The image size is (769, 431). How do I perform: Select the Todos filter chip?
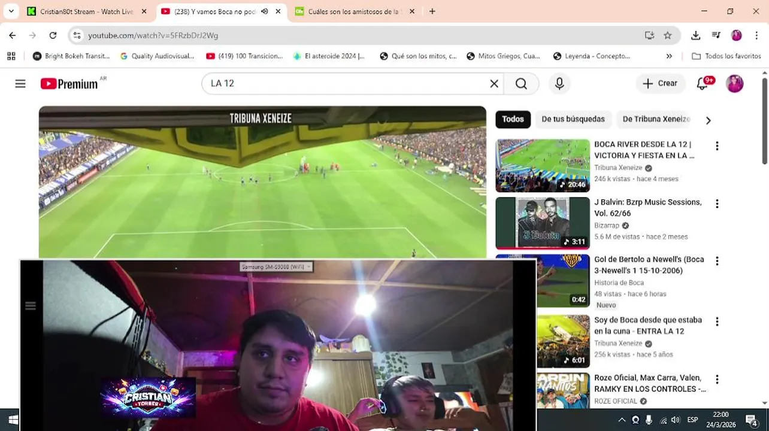[x=513, y=119]
